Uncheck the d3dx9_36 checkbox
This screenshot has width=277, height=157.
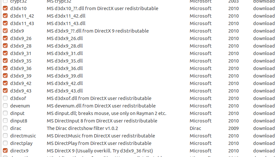pyautogui.click(x=5, y=68)
